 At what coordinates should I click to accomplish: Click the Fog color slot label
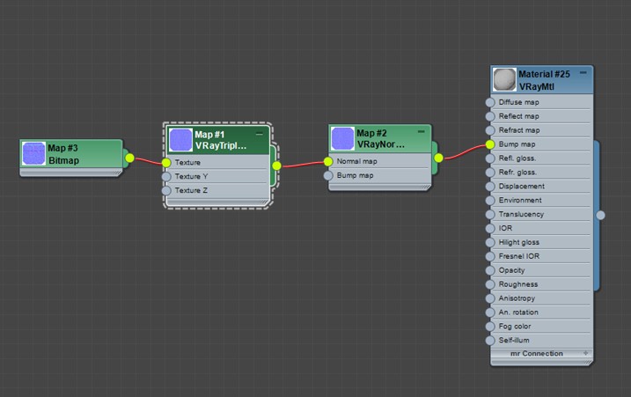515,326
